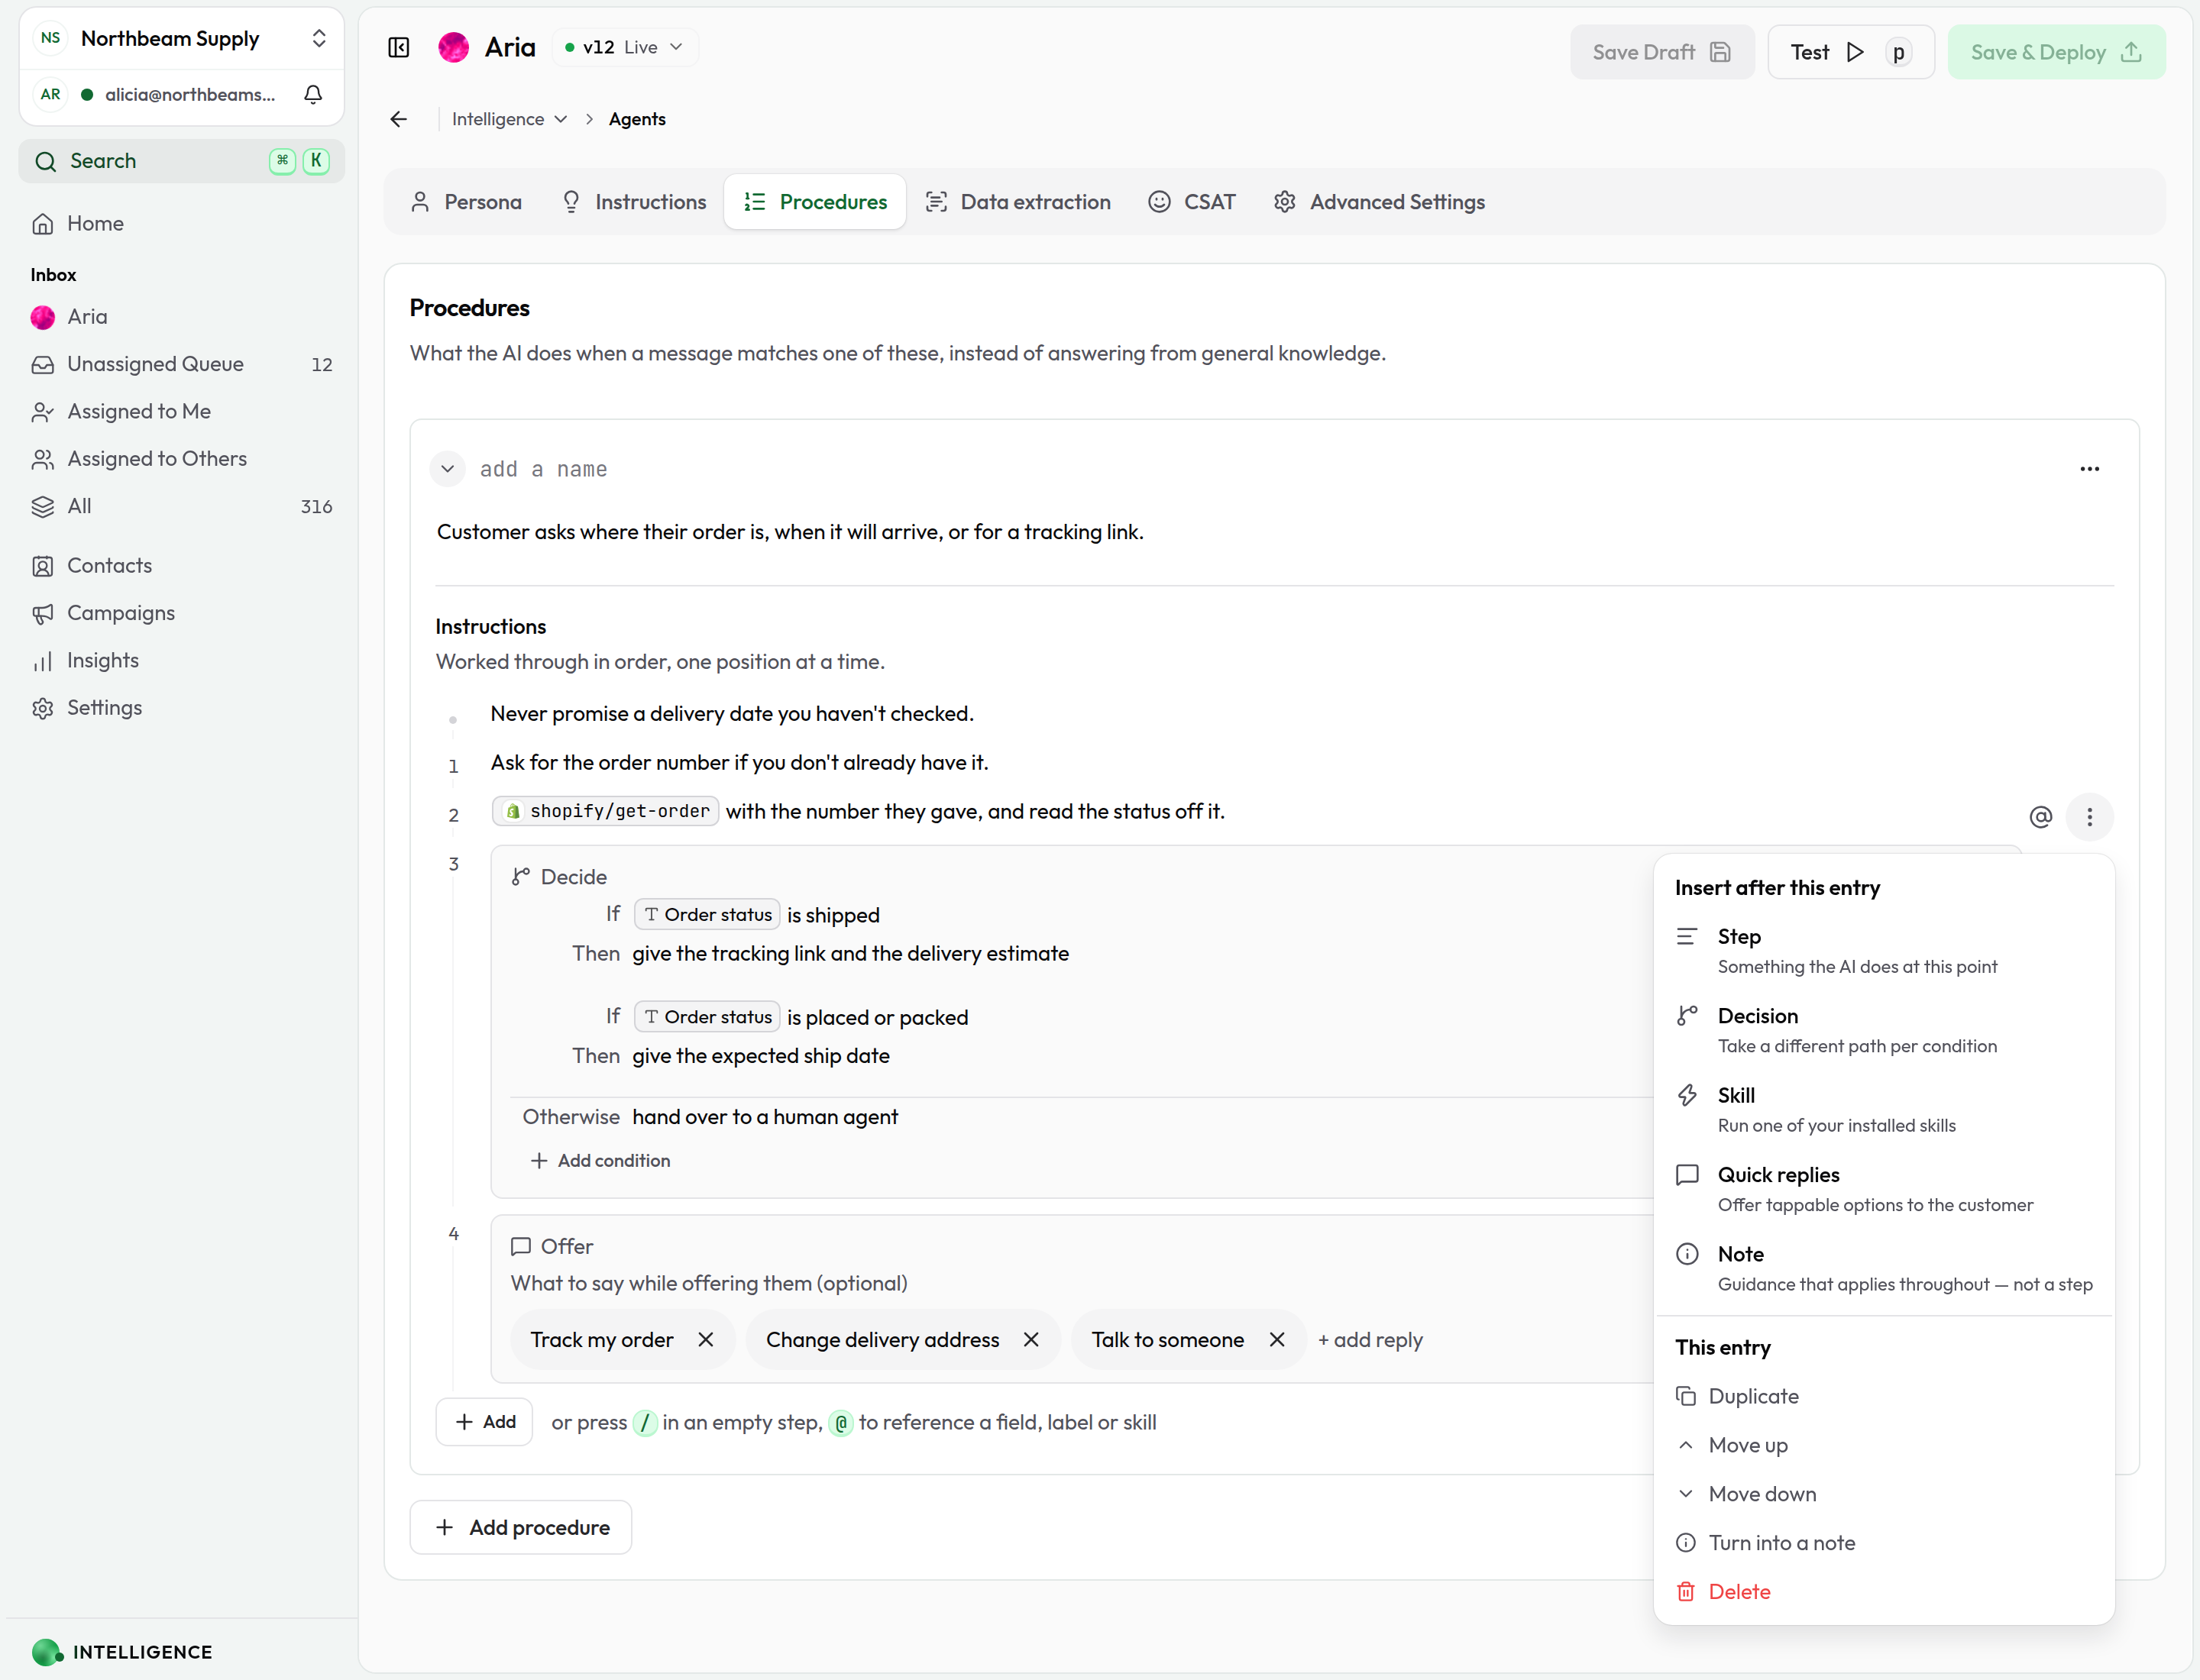Switch to the Instructions tab

634,202
